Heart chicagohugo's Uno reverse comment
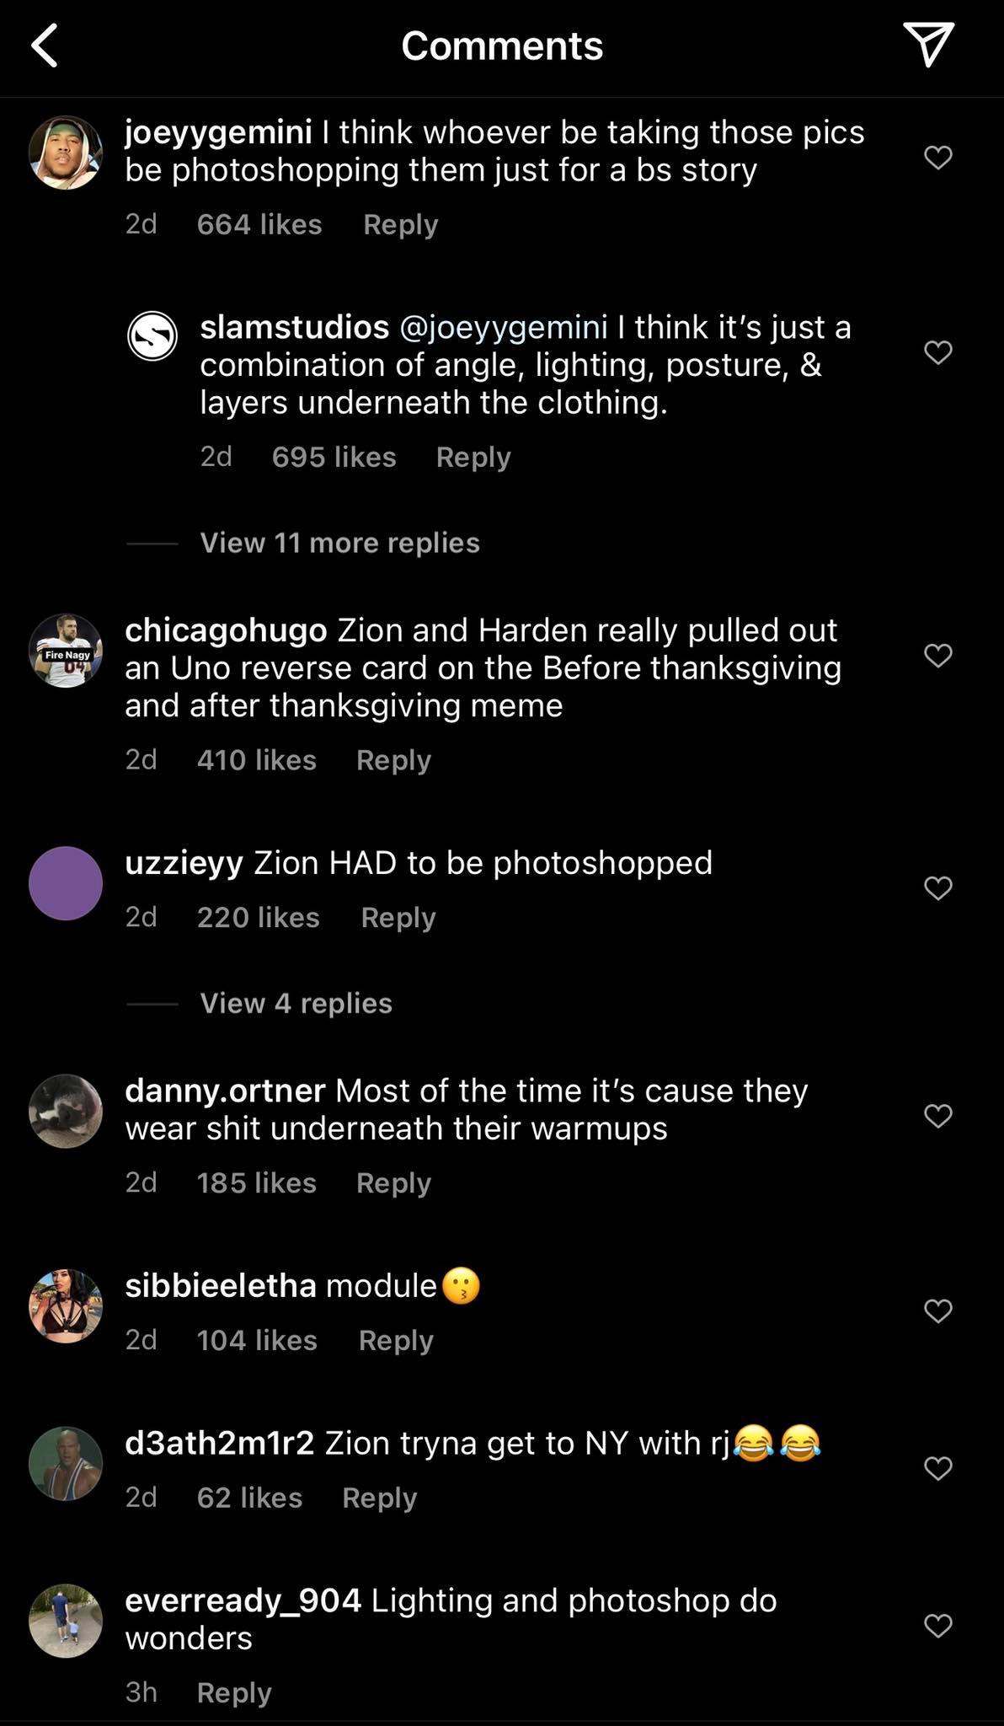 937,656
